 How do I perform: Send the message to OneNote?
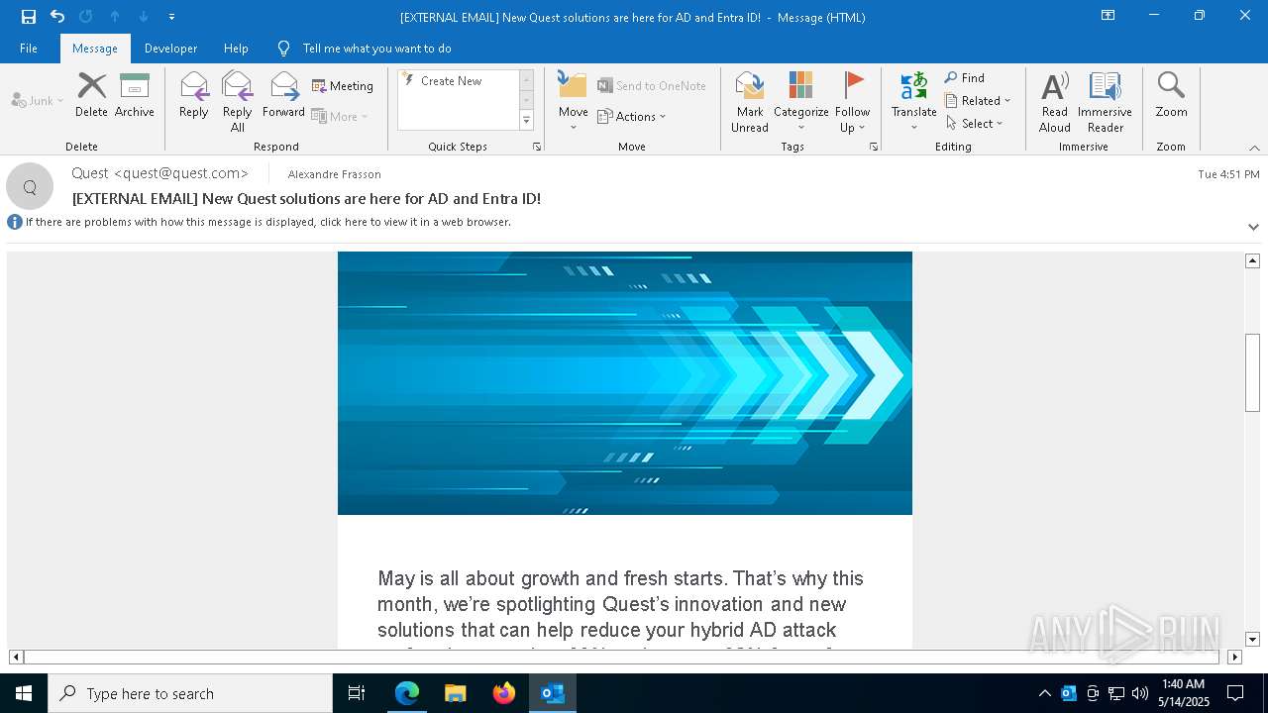(x=652, y=86)
